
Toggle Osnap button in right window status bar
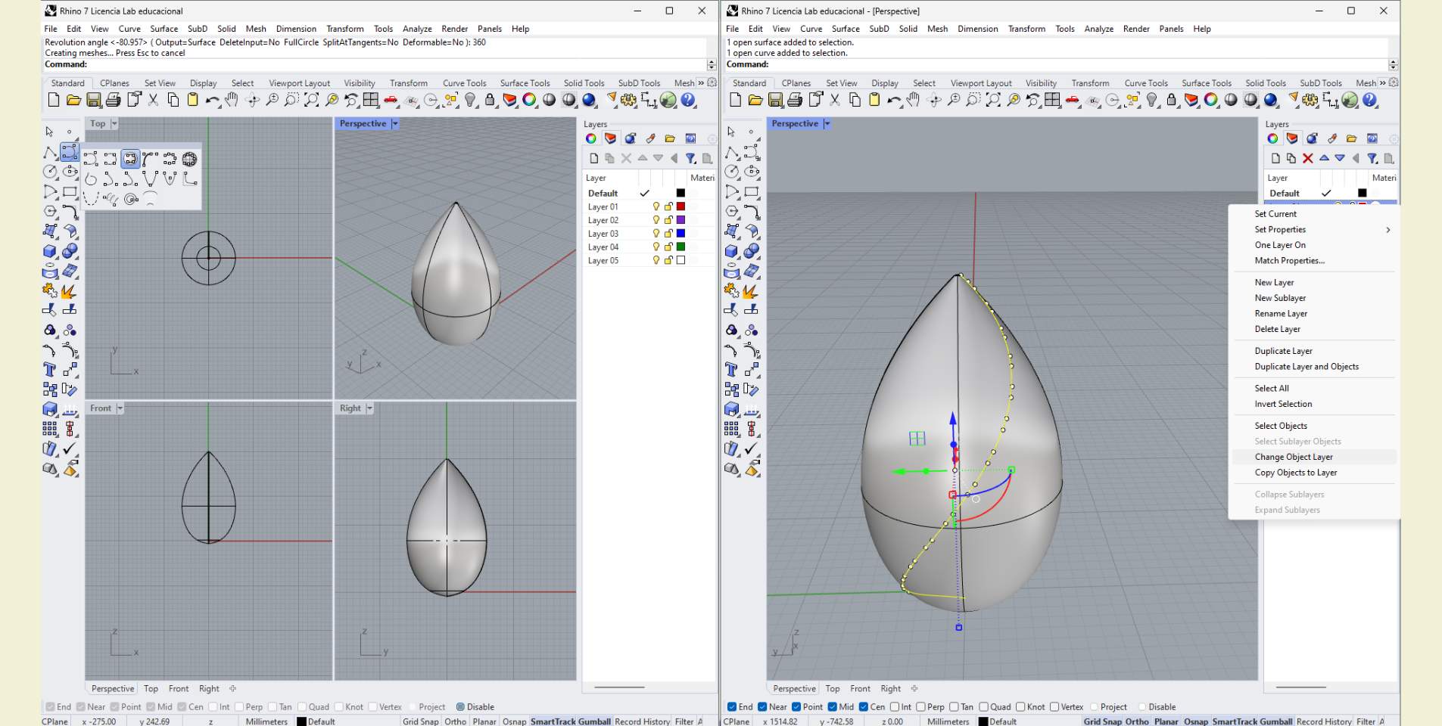point(1196,721)
